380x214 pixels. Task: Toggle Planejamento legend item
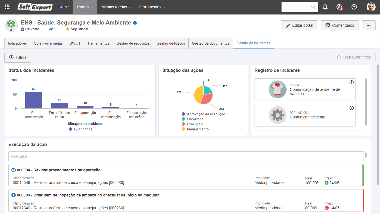coord(195,129)
